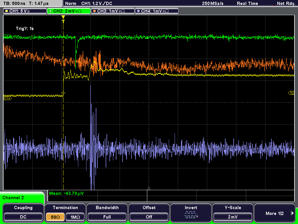Click the Norm trigger mode label
The width and height of the screenshot is (298, 224).
[70, 3]
